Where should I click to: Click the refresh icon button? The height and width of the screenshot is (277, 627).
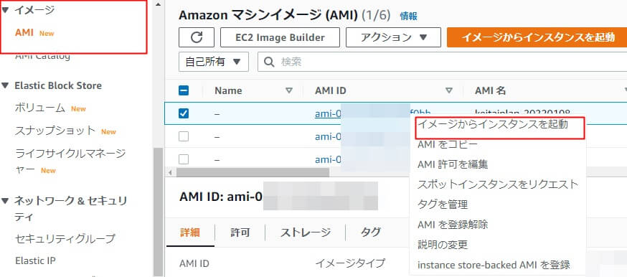coord(197,37)
